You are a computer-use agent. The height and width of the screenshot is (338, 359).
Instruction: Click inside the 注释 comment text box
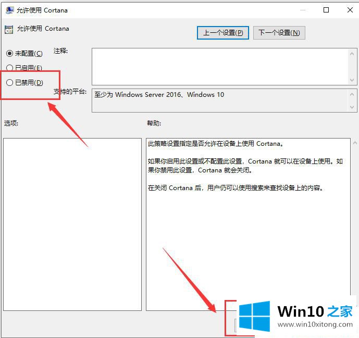point(220,66)
